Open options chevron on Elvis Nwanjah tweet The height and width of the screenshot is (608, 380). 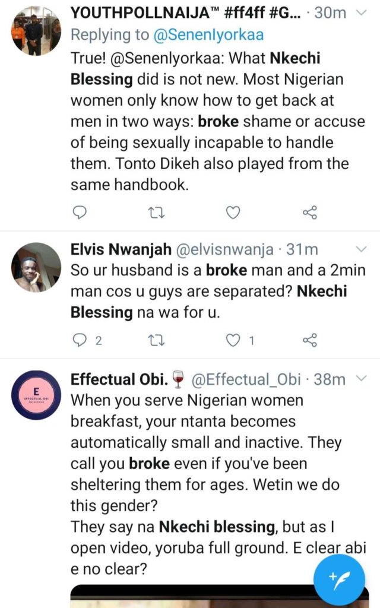point(361,249)
